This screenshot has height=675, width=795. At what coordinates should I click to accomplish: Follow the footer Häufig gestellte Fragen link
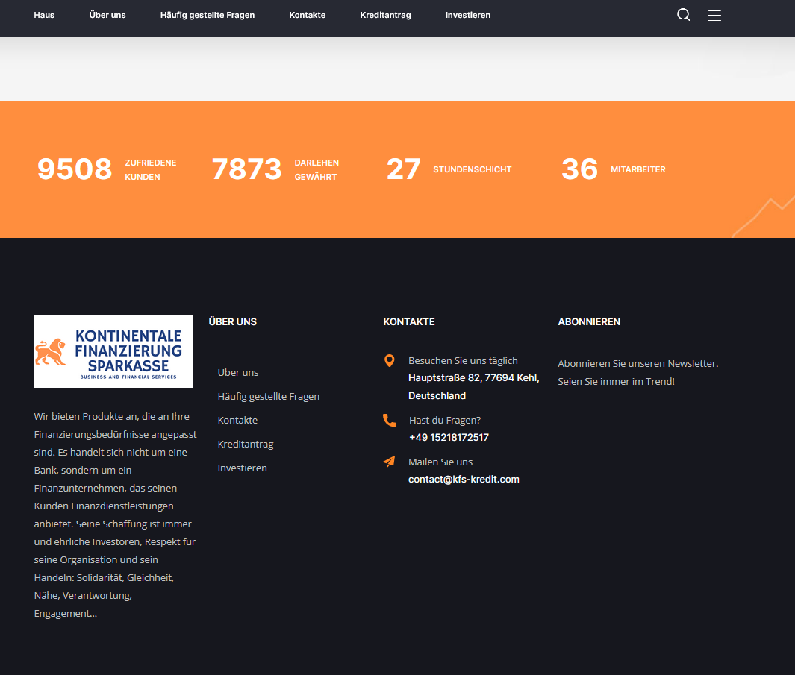[x=269, y=396]
